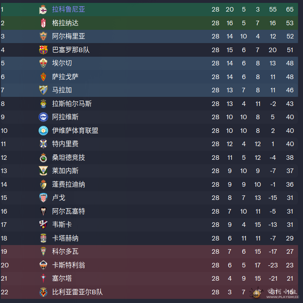
Task: Click the 特内里费 club crest
Action: (x=43, y=144)
